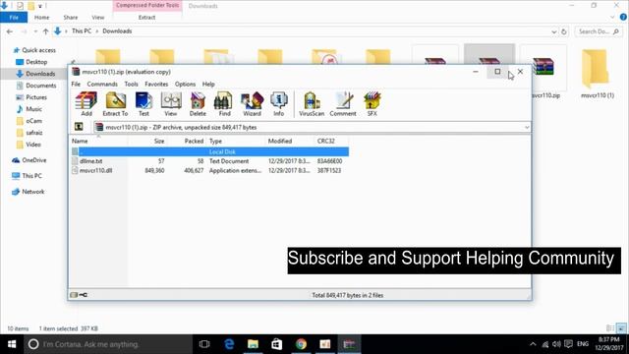Screen dimensions: 629x354
Task: Go up one folder in Explorer
Action: click(45, 31)
